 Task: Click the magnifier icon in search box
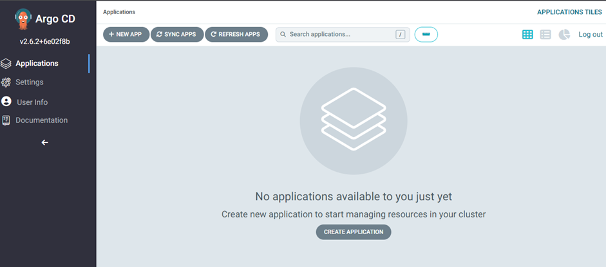click(283, 34)
